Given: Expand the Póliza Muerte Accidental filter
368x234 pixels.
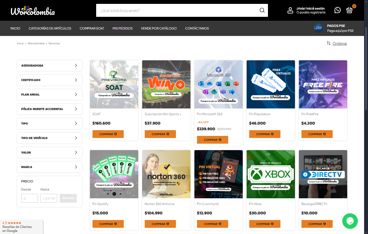Looking at the screenshot, I should [x=49, y=109].
